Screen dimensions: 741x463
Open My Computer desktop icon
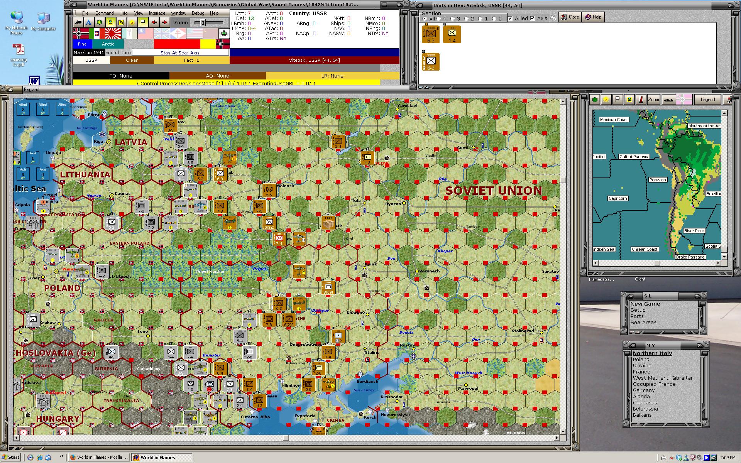(x=43, y=22)
